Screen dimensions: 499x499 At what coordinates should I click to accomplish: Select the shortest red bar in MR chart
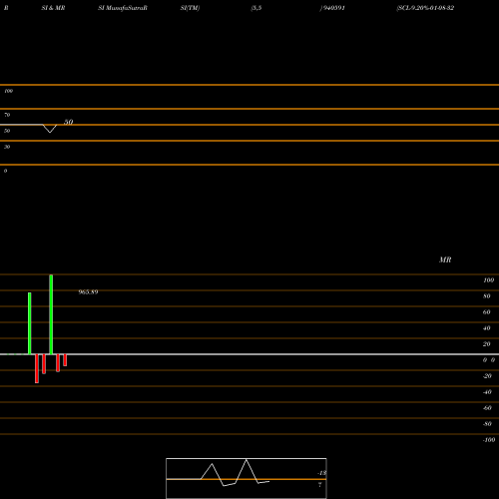65,360
